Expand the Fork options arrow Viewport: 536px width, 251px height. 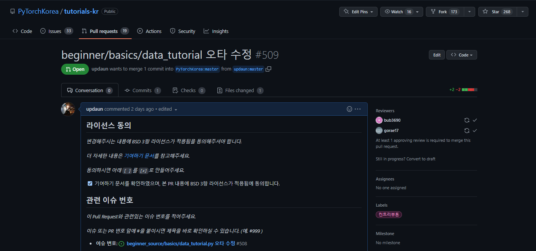click(470, 12)
